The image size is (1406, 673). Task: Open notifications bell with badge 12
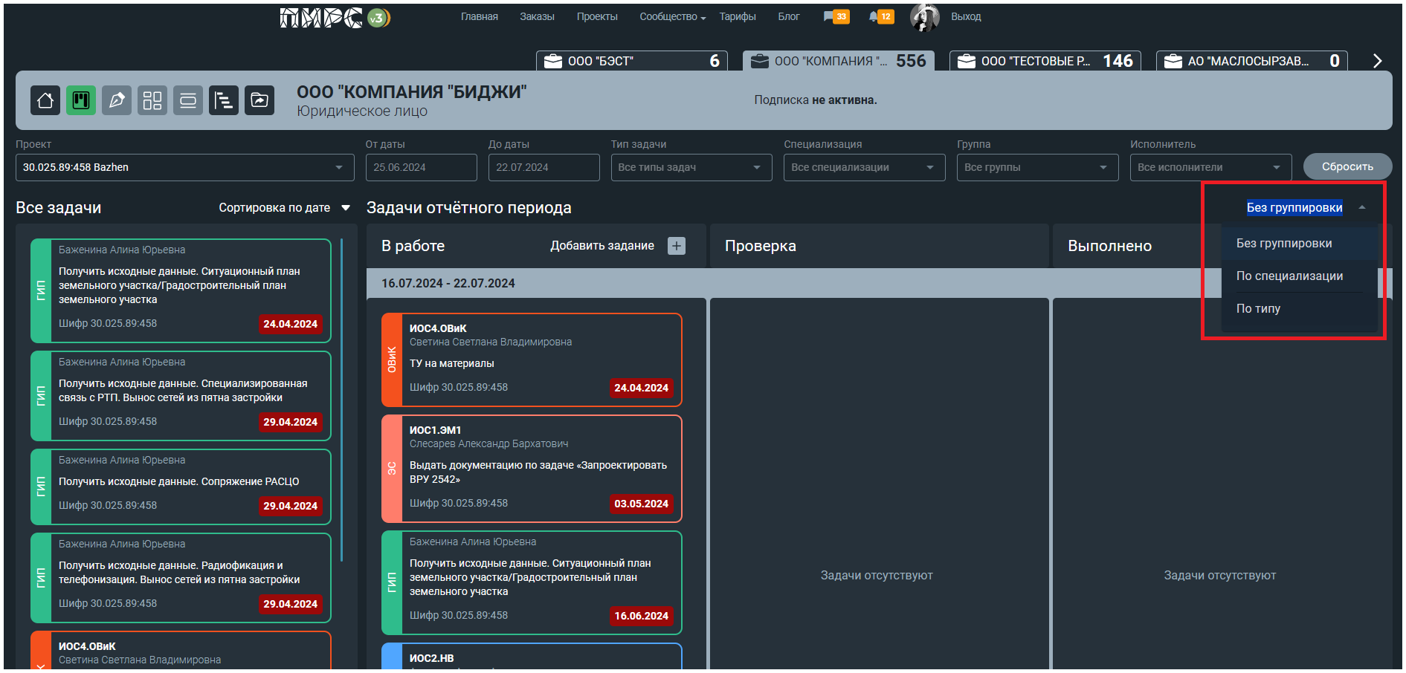point(881,16)
